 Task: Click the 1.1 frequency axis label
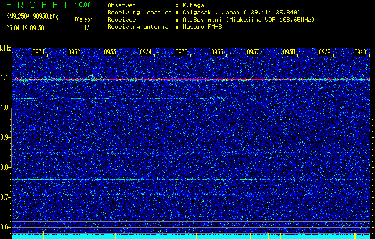(5, 78)
